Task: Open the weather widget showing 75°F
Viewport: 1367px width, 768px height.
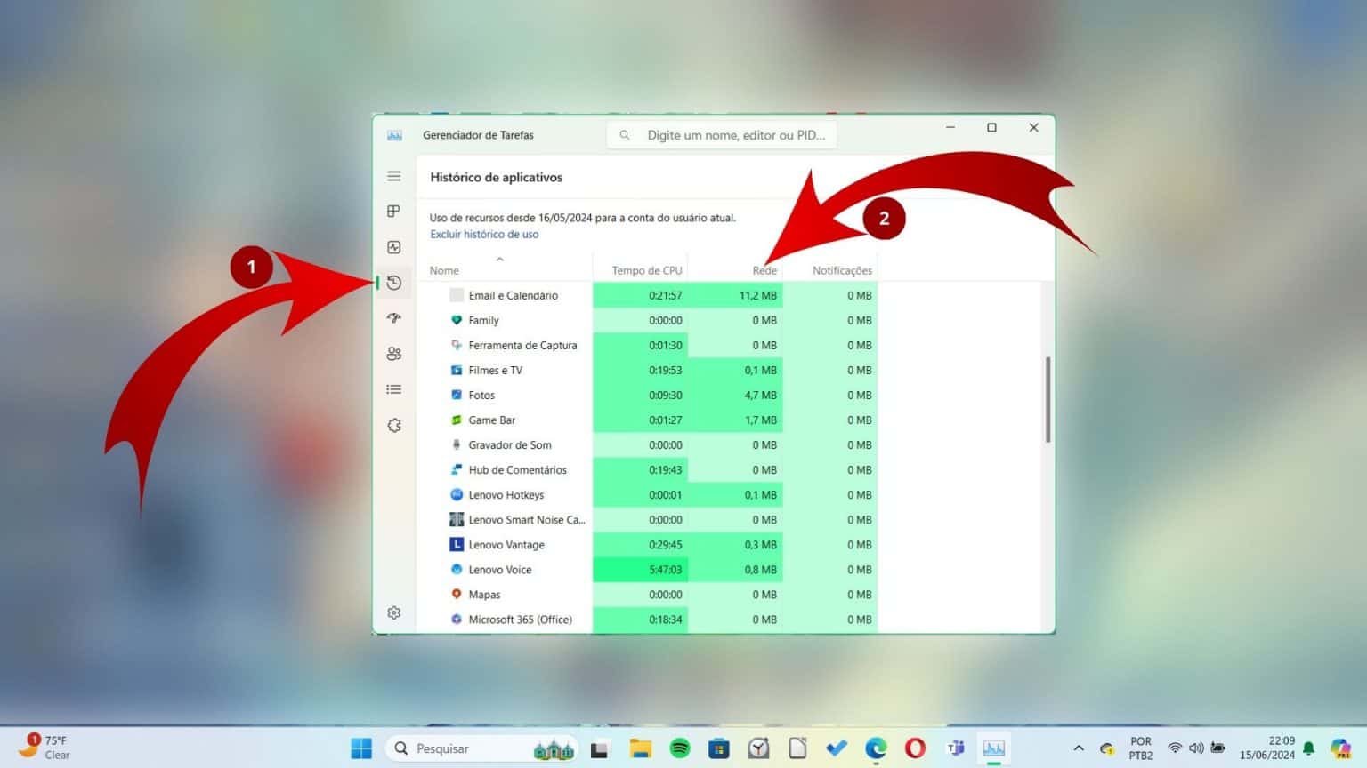Action: coord(44,747)
